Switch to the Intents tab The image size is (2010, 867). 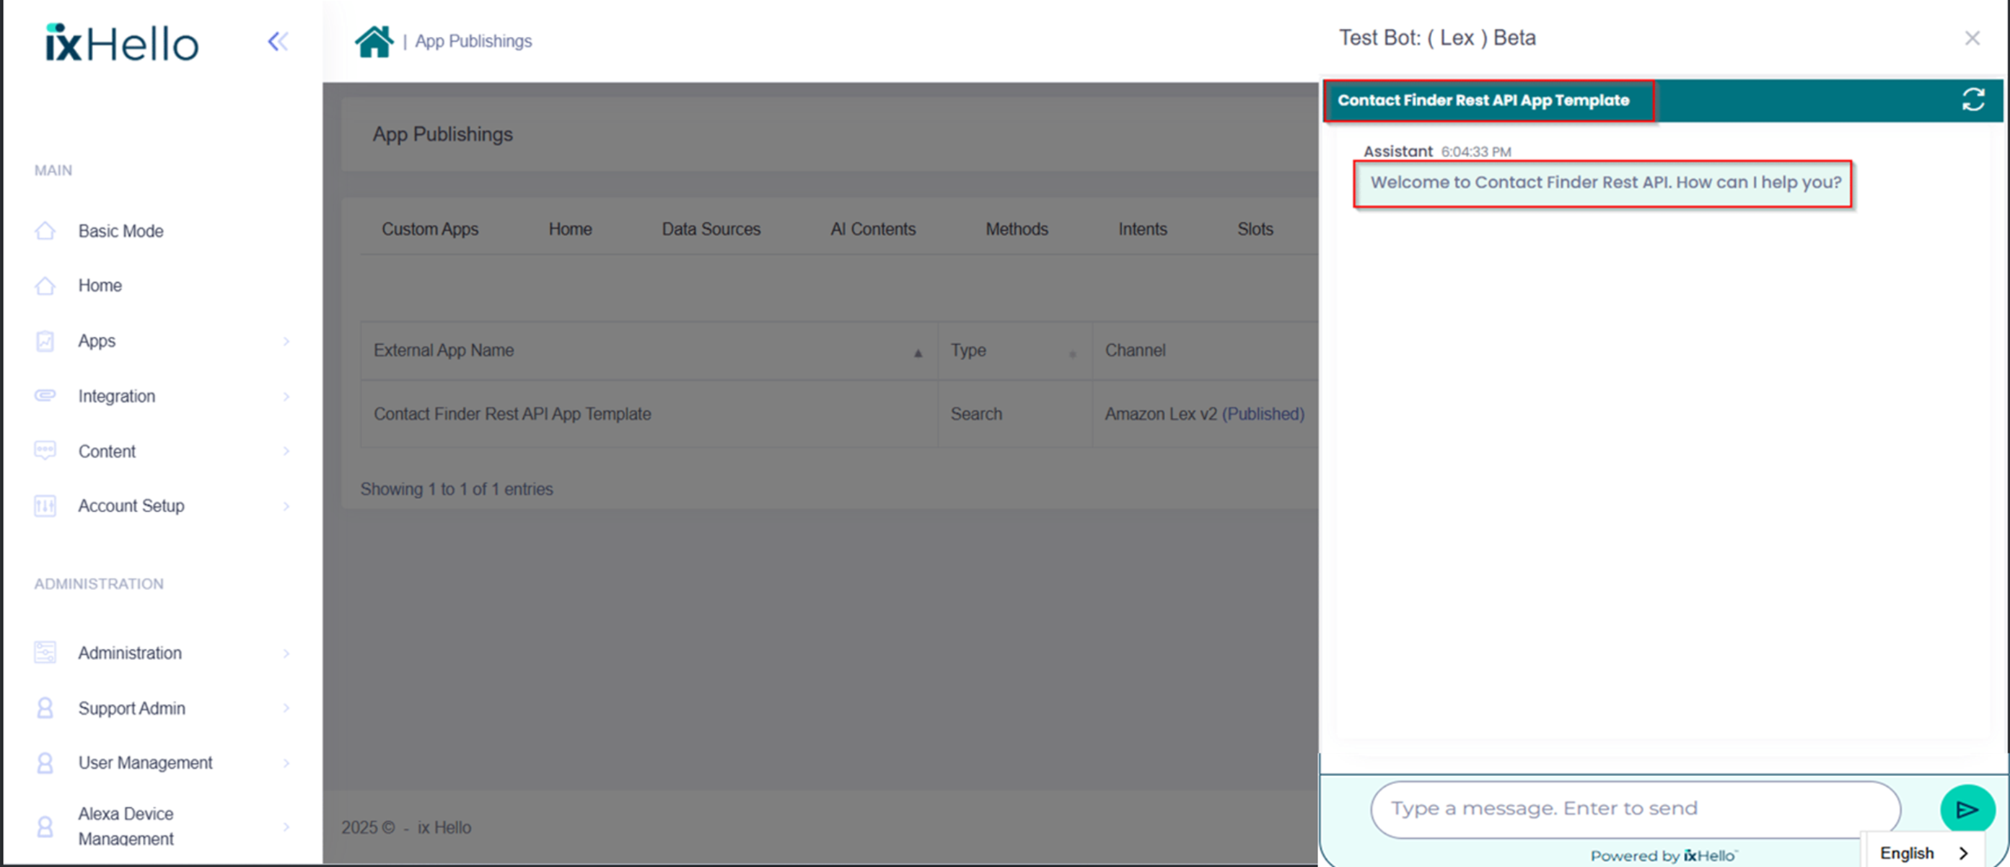[1142, 229]
